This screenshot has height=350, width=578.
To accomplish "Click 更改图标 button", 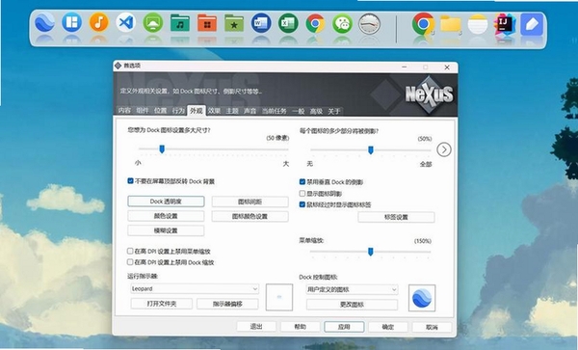I will click(352, 305).
